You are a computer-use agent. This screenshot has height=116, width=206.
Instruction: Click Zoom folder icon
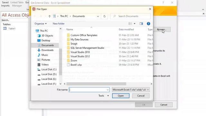pyautogui.click(x=68, y=61)
